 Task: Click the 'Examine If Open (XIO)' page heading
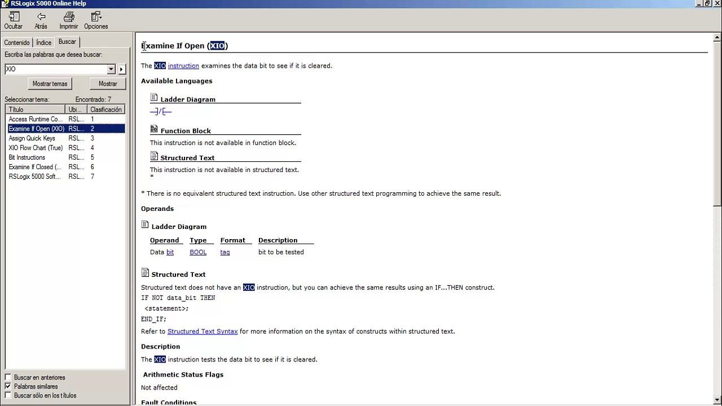click(184, 46)
